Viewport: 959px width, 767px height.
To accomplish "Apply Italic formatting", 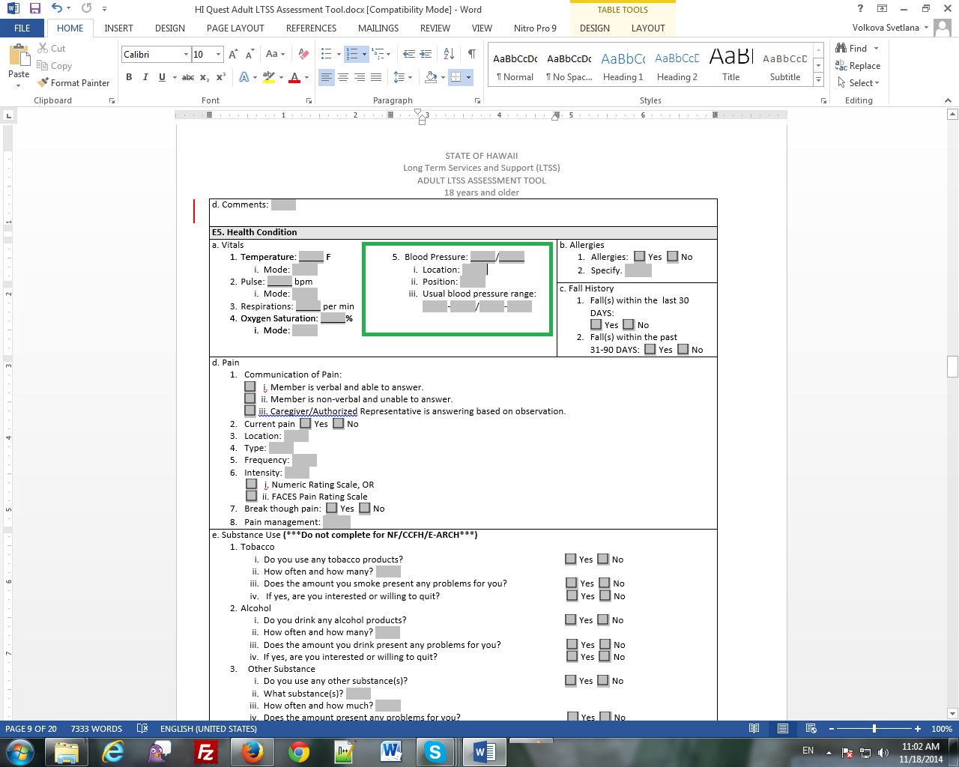I will [145, 77].
